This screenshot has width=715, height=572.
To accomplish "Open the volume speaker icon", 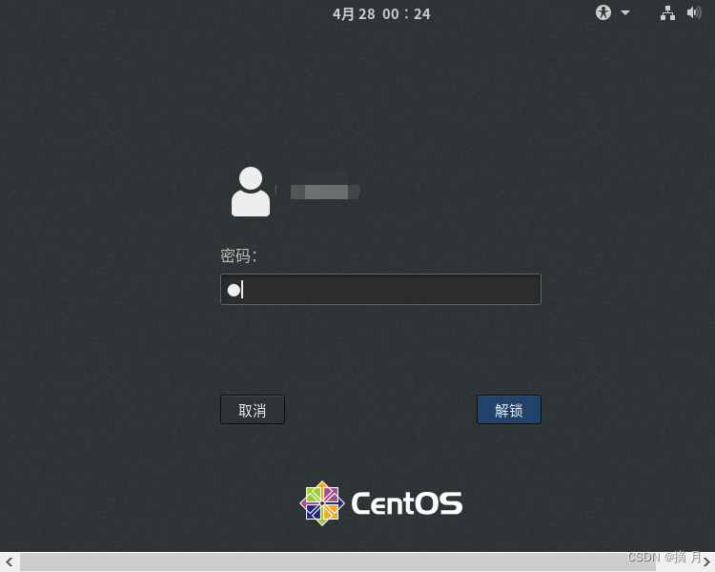I will point(694,12).
